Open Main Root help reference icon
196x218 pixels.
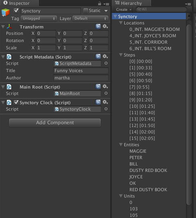coord(98,87)
